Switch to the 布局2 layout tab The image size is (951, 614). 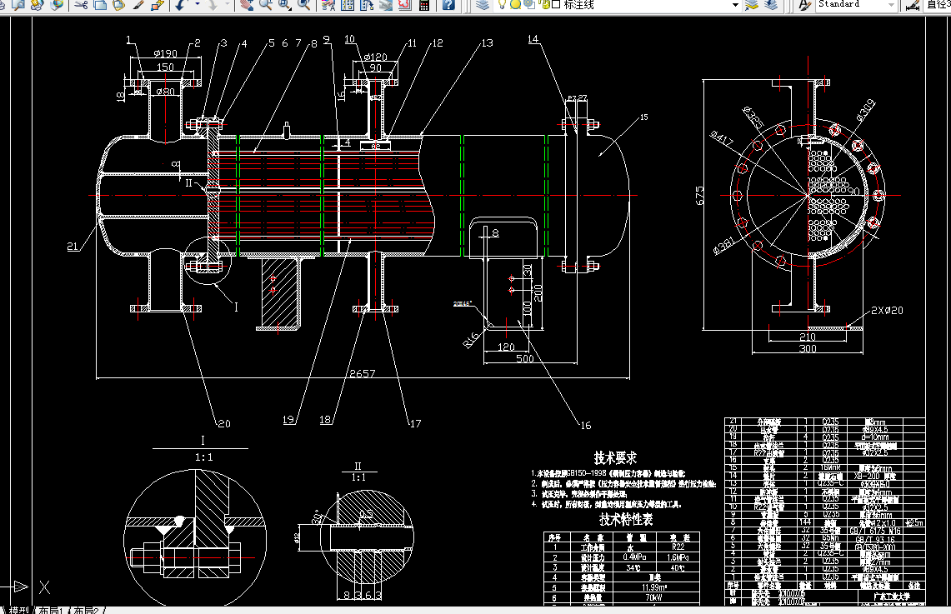[86, 610]
